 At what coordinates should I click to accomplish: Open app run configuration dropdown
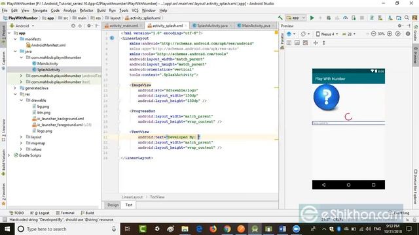pos(295,18)
